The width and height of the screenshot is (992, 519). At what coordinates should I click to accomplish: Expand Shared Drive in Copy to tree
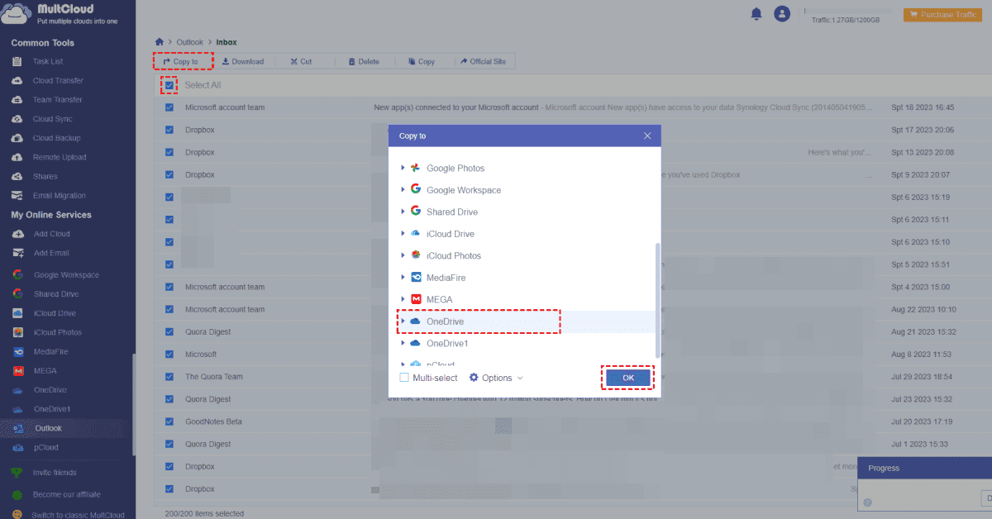(403, 212)
